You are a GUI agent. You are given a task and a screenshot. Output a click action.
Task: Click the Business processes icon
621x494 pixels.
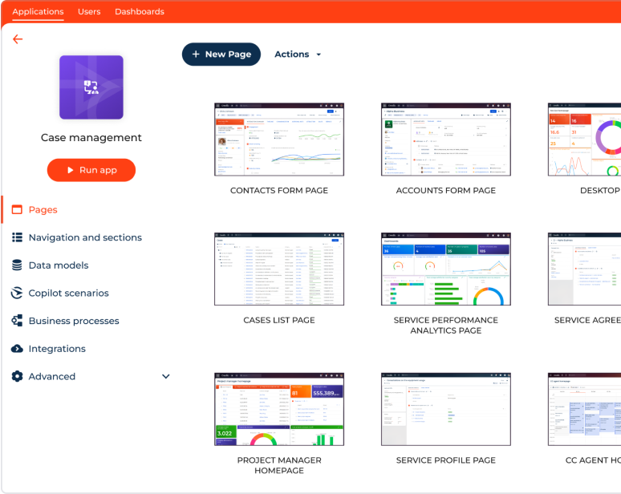pyautogui.click(x=17, y=321)
